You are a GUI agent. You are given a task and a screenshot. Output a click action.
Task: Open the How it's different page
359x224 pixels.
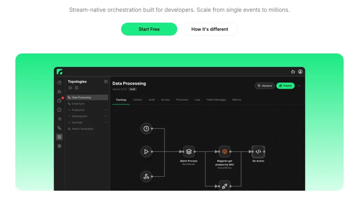[210, 29]
